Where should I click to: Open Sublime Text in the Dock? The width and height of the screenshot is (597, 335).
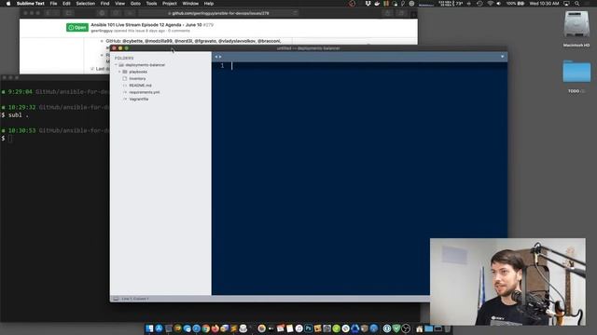click(x=234, y=328)
